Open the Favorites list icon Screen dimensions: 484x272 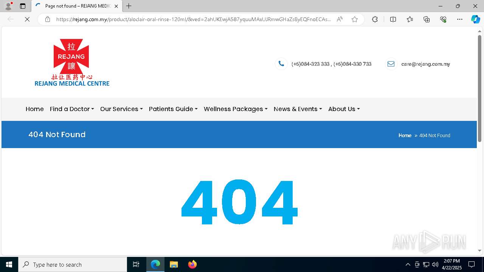coord(410,19)
